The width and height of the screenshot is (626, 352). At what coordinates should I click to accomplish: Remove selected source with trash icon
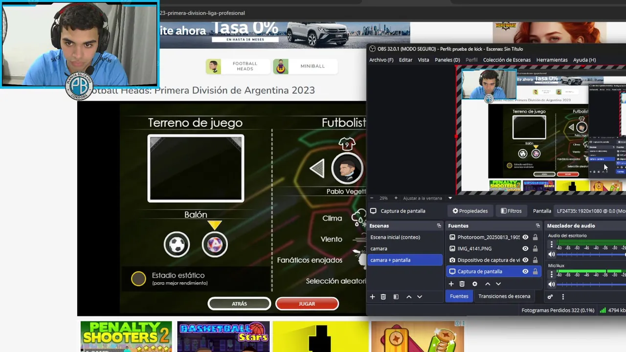[462, 284]
